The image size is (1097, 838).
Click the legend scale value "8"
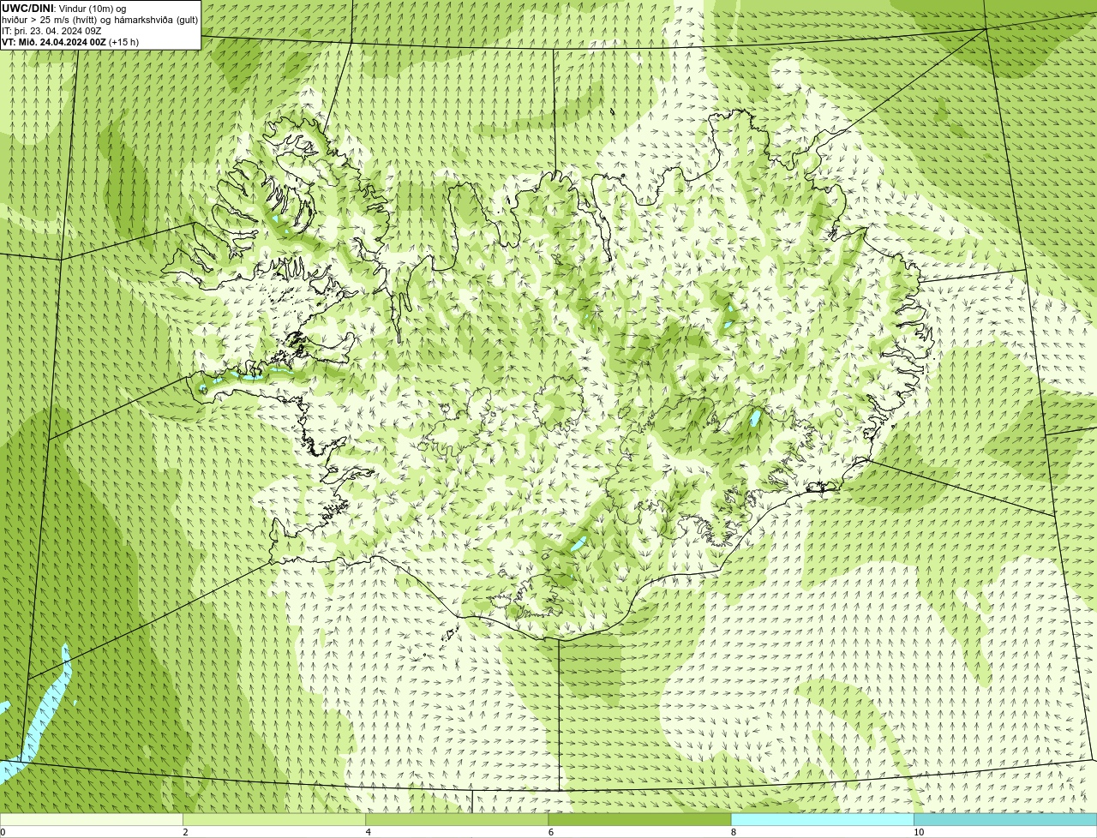[733, 832]
